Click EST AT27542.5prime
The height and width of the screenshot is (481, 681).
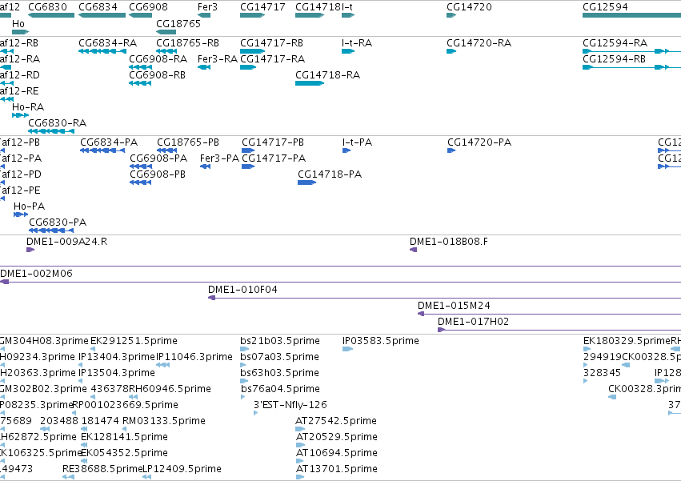click(x=300, y=429)
